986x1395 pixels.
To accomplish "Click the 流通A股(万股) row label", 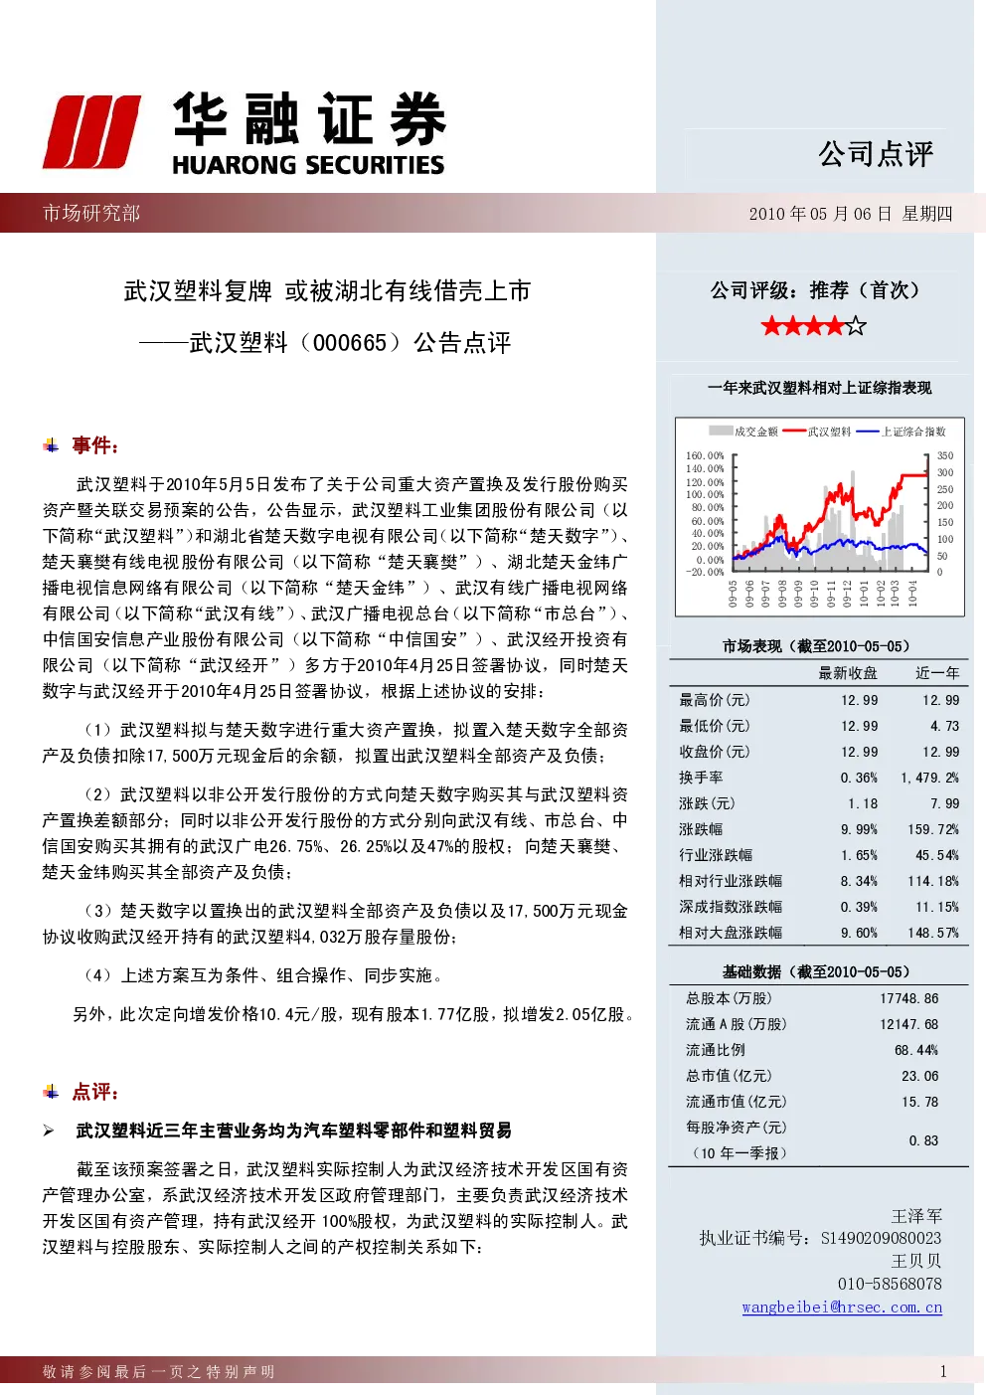I will pyautogui.click(x=736, y=1024).
